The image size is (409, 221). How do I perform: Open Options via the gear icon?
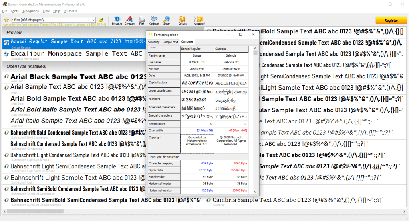click(183, 20)
